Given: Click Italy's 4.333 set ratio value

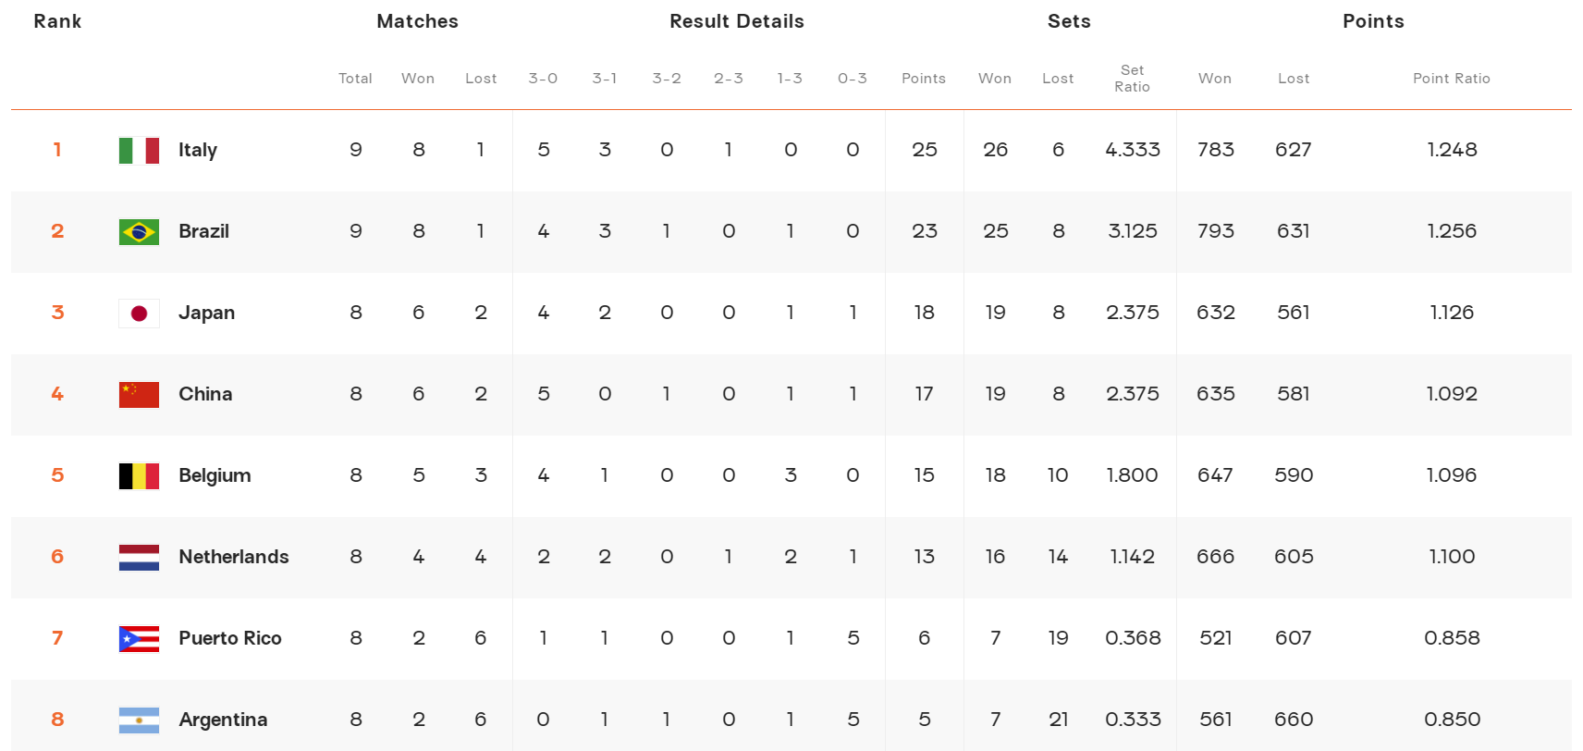Looking at the screenshot, I should click(1132, 150).
